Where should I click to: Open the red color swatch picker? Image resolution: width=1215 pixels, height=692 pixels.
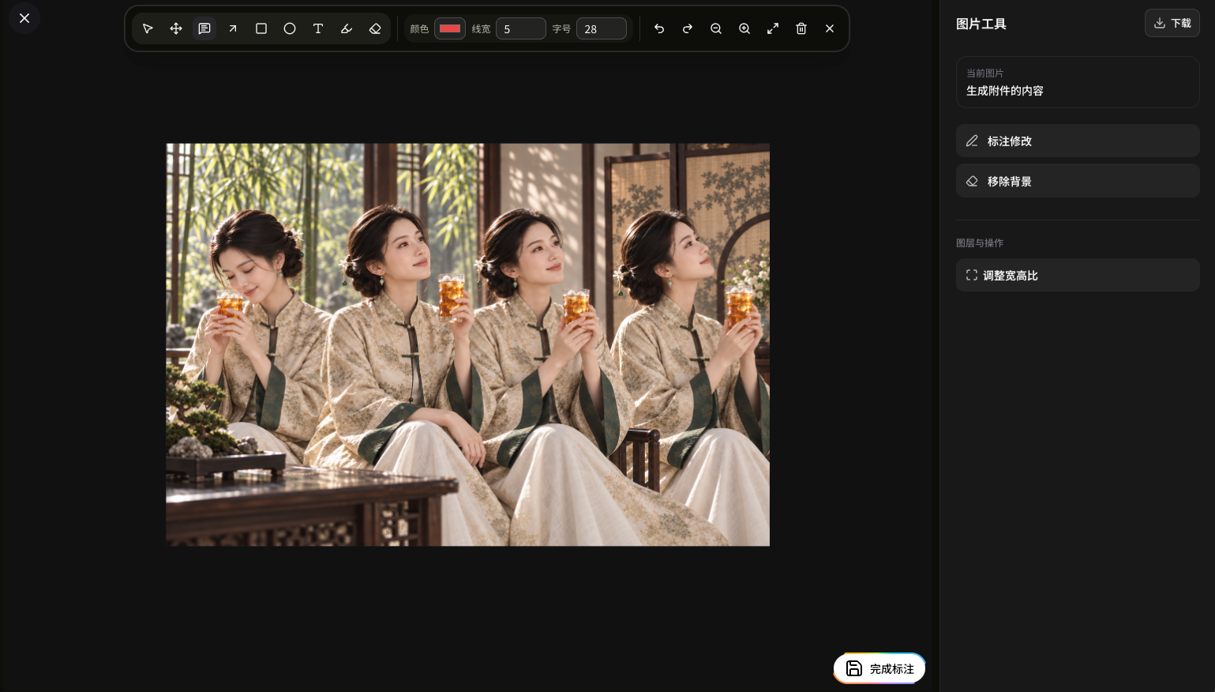pos(450,28)
